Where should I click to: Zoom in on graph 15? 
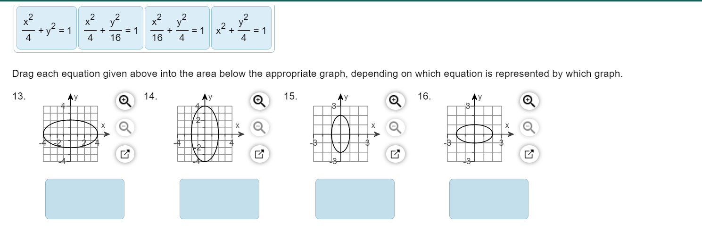click(x=394, y=100)
